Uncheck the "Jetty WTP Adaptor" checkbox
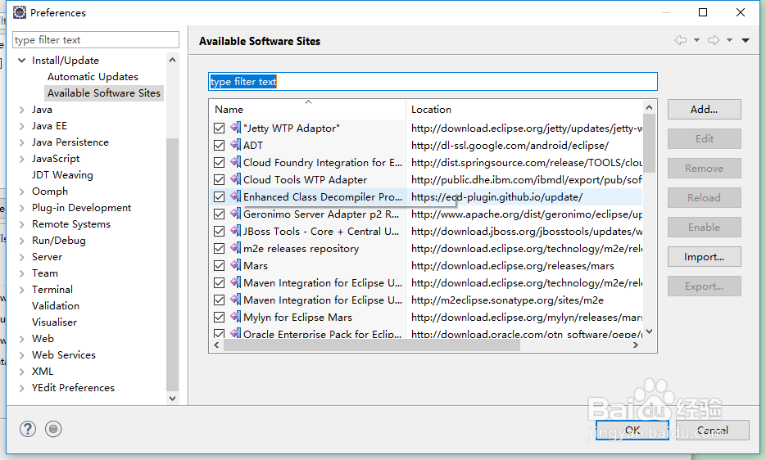The image size is (766, 460). (219, 129)
